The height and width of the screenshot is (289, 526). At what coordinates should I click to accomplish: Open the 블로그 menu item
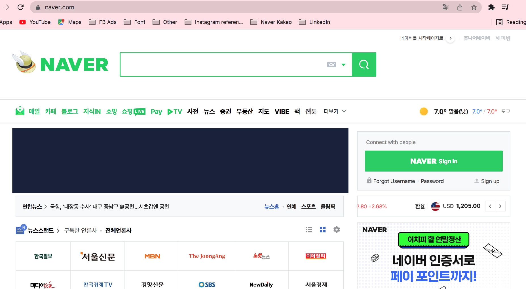click(x=70, y=112)
